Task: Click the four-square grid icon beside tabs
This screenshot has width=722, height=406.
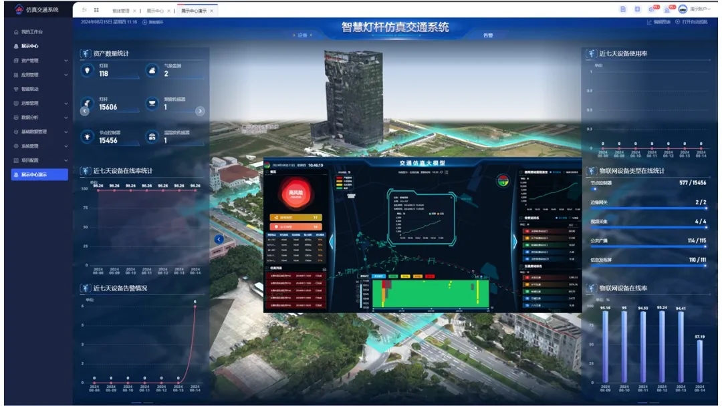Action: [x=97, y=10]
